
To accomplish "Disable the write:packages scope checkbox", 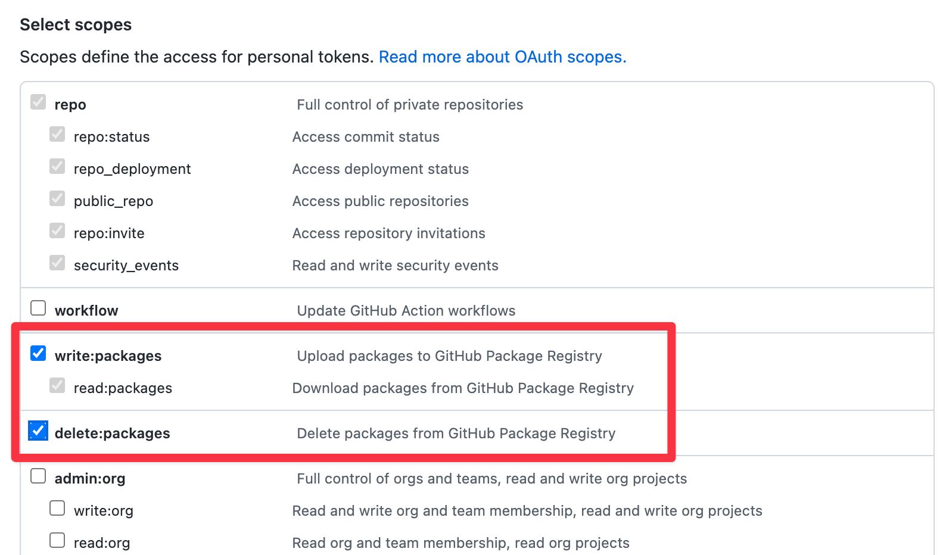I will click(38, 353).
